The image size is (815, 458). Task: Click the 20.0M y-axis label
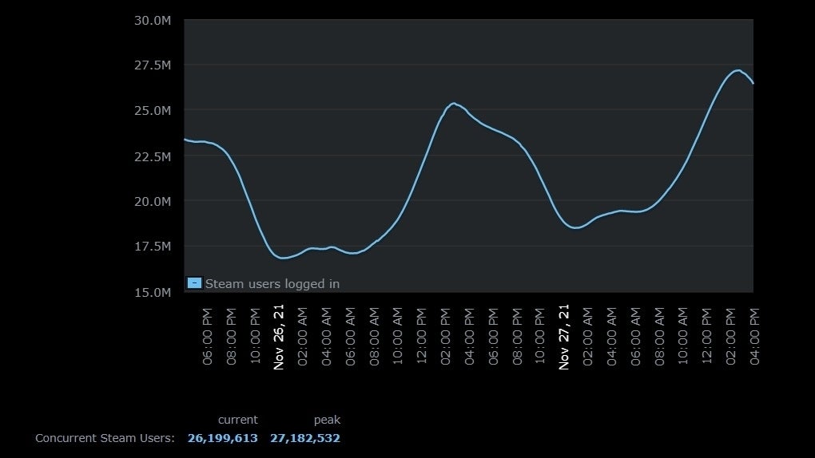[152, 201]
